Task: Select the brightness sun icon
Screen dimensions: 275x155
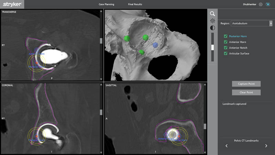Action: (x=212, y=21)
